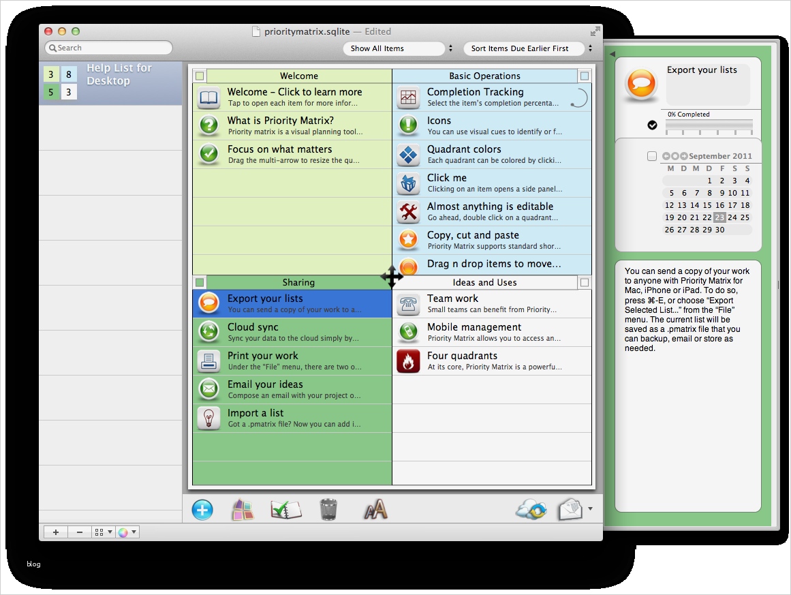
Task: Select September 23 in the calendar
Action: click(x=719, y=217)
